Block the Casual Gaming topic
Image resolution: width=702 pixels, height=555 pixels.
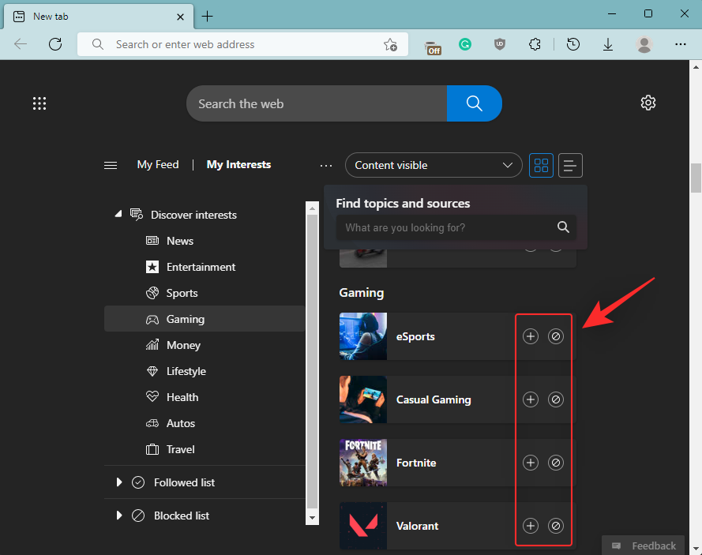pyautogui.click(x=556, y=399)
